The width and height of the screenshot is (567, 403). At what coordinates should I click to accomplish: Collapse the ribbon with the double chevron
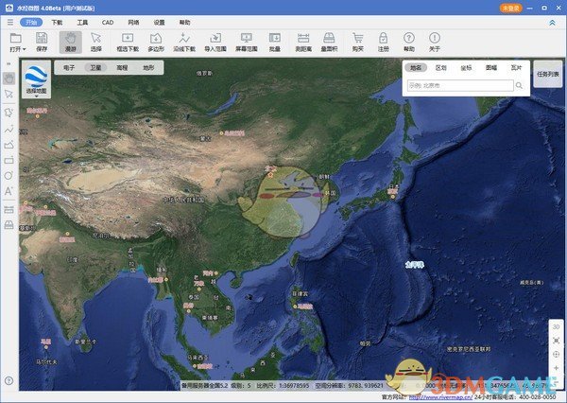pos(552,23)
